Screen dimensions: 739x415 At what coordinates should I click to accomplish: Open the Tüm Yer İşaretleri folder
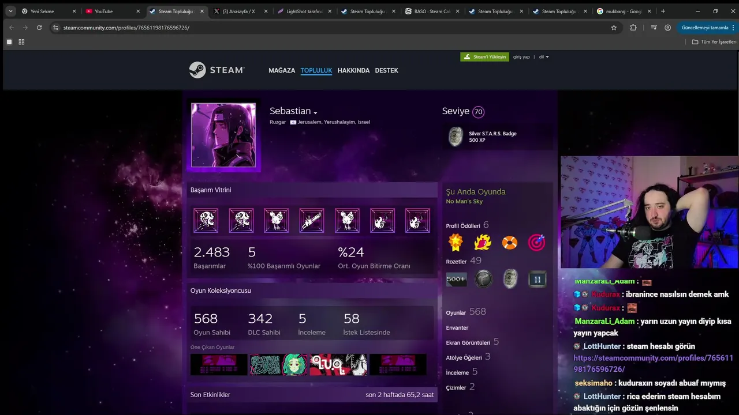click(x=714, y=41)
